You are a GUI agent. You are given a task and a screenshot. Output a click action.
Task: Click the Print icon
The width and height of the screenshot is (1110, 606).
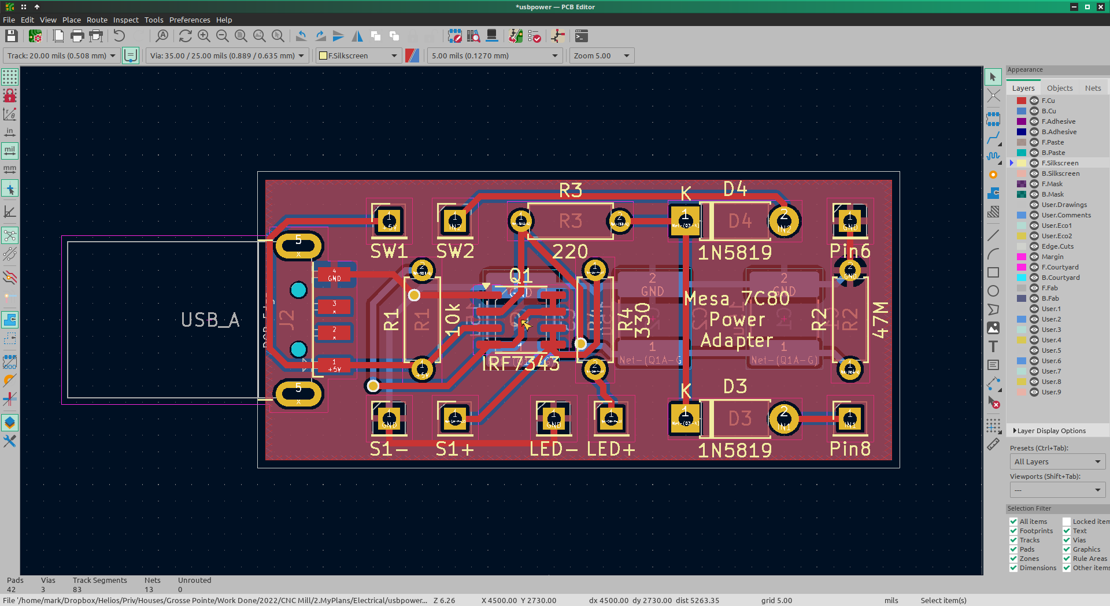click(x=77, y=36)
